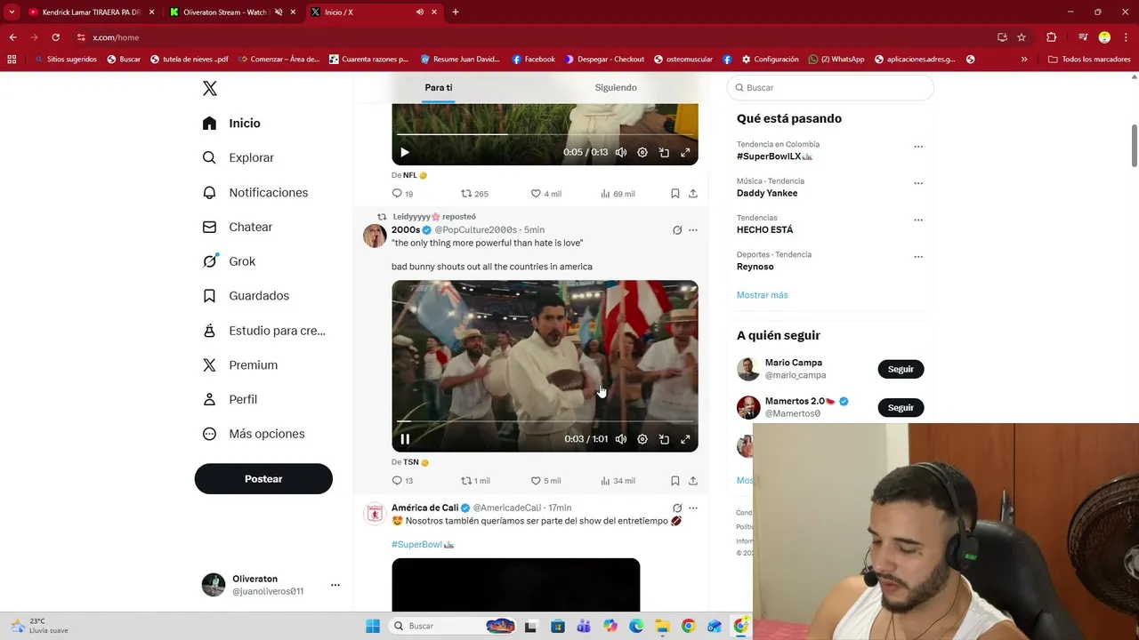Open more options on América de Cali post
Viewport: 1139px width, 640px height.
click(693, 508)
